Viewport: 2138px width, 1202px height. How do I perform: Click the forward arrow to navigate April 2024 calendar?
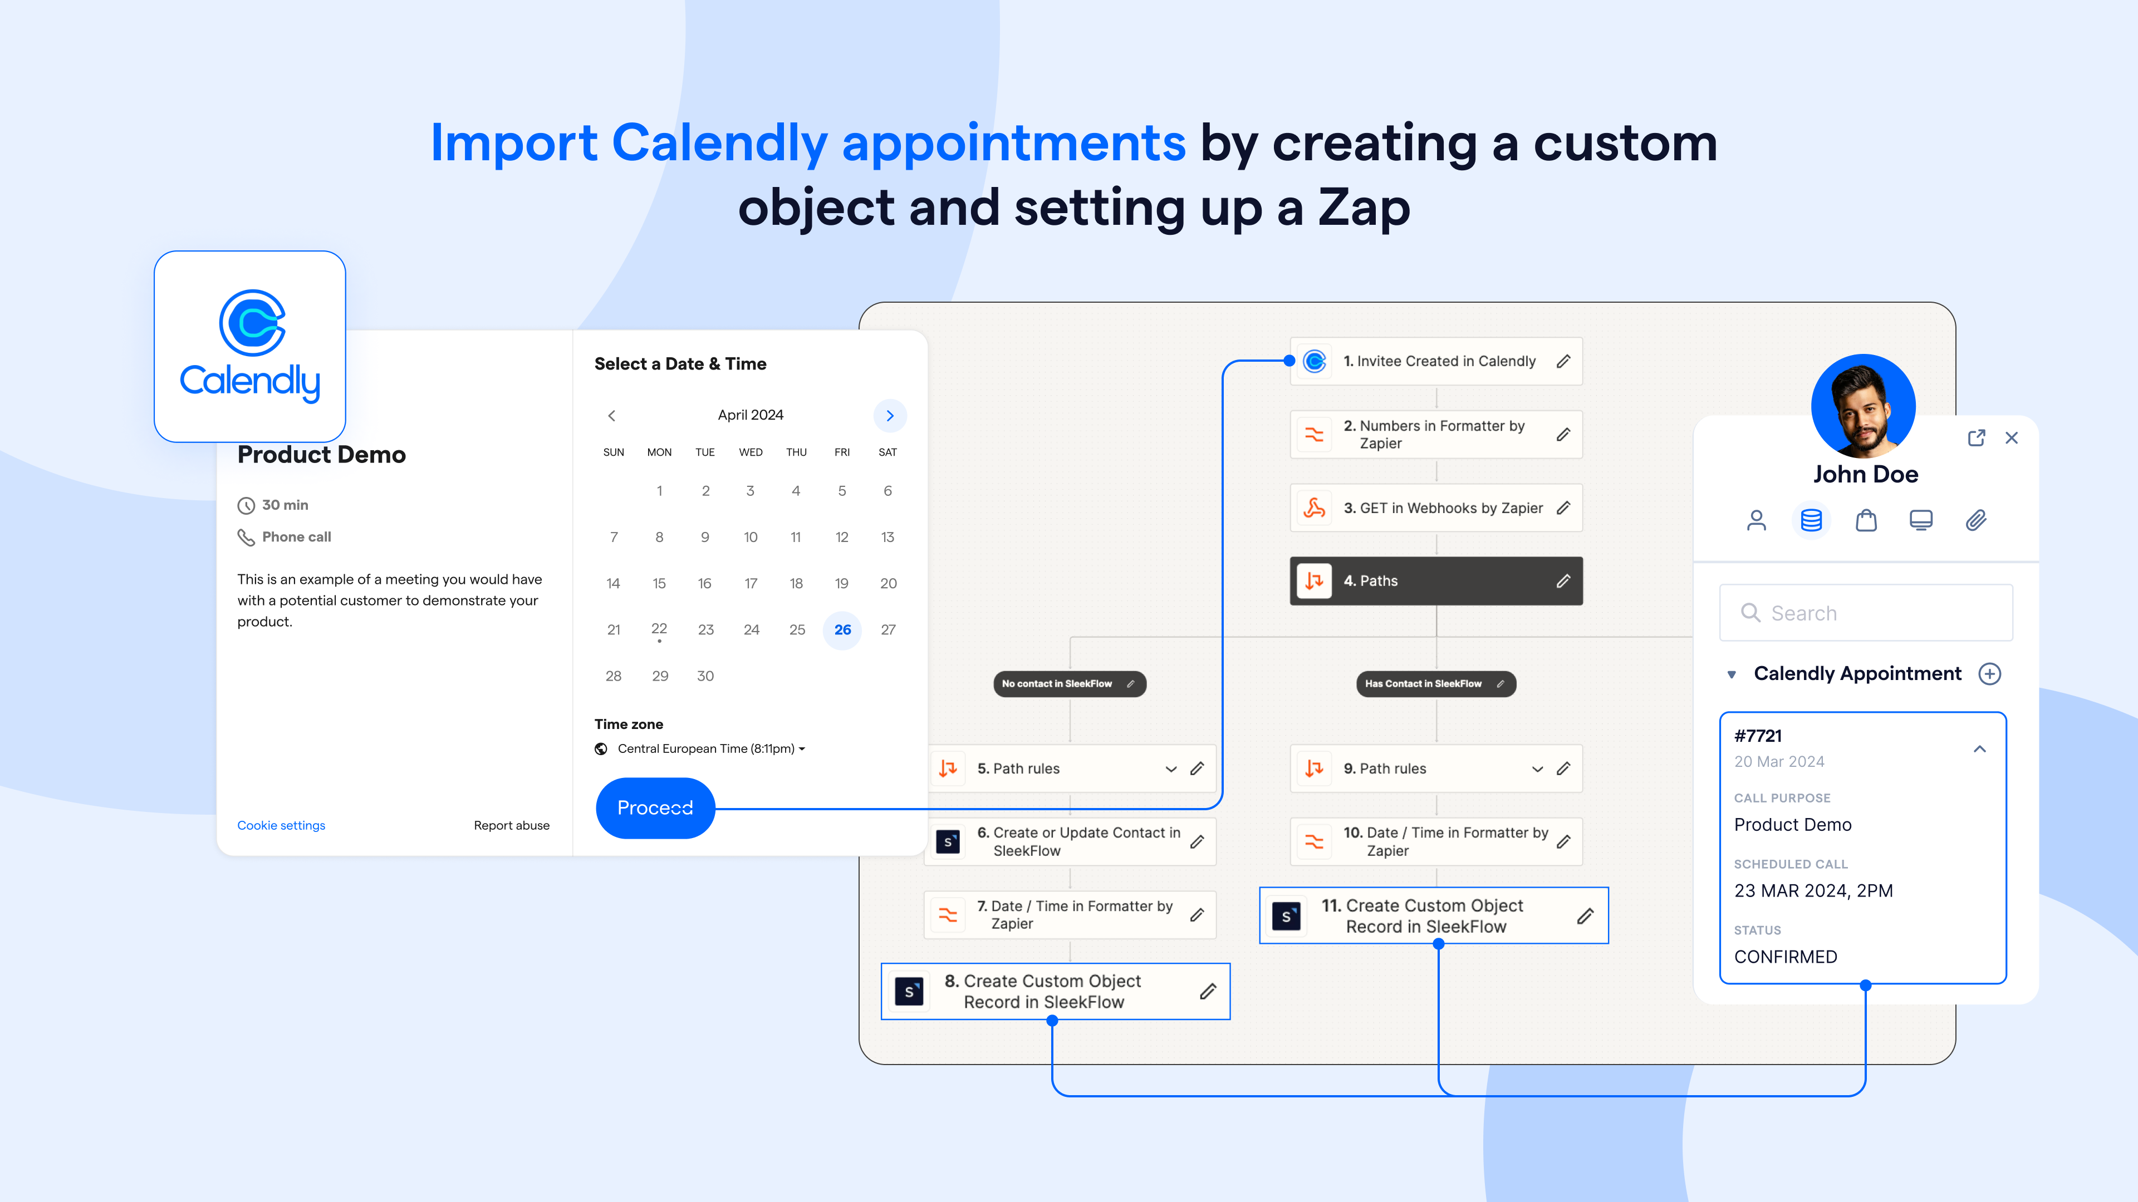[x=890, y=415]
